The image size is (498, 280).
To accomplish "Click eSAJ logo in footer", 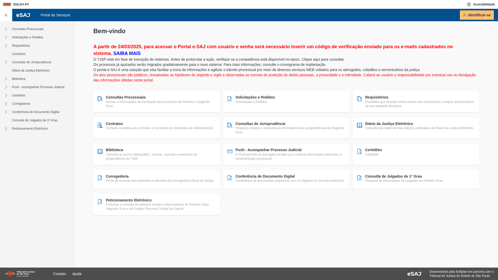I will [414, 274].
